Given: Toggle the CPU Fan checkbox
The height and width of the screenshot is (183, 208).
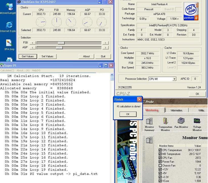Looking at the screenshot, I should pos(160,158).
